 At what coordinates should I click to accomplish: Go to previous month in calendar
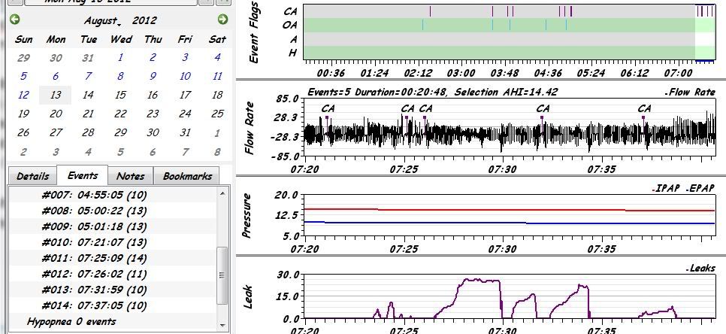15,20
